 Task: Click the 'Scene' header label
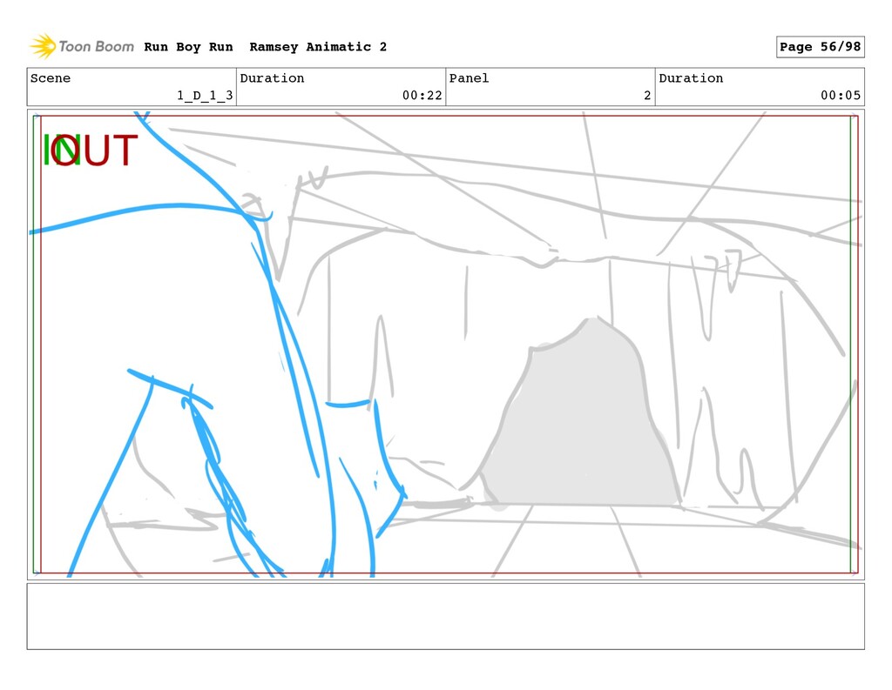51,77
